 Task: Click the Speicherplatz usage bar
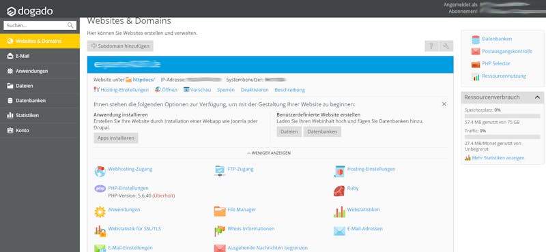(x=502, y=116)
